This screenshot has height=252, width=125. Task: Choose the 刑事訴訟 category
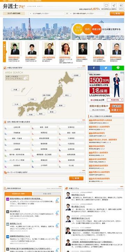(72, 144)
